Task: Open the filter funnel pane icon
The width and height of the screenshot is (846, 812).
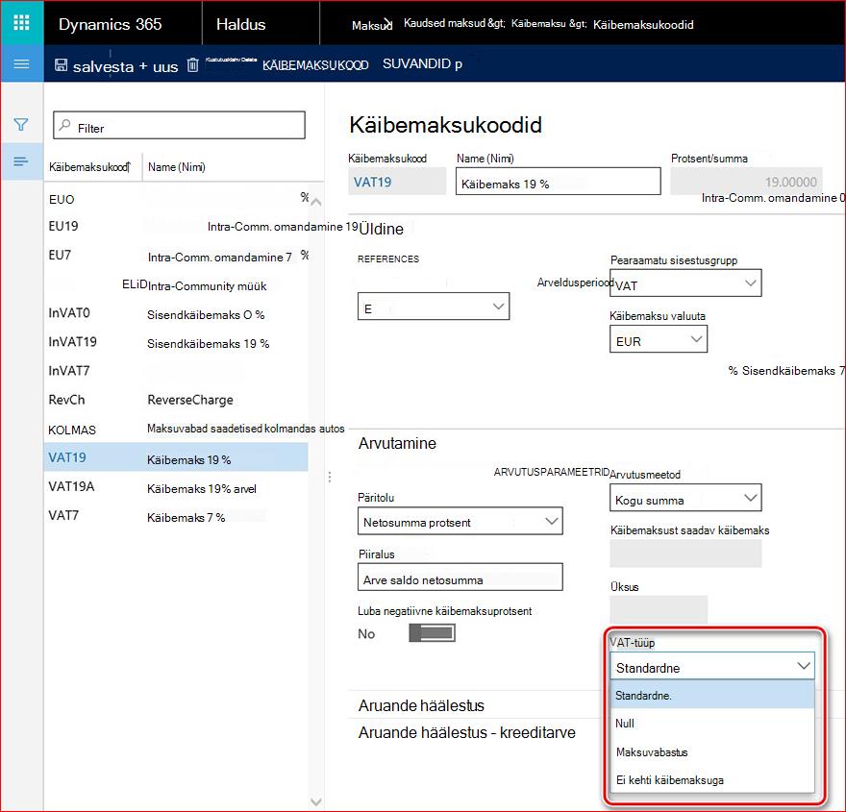Action: pyautogui.click(x=21, y=125)
